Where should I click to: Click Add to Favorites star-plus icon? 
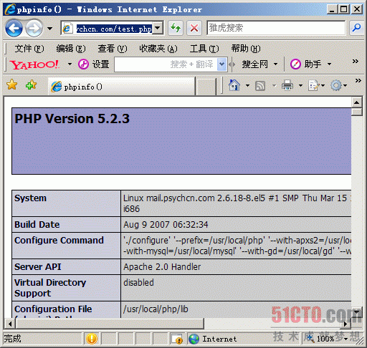31,84
